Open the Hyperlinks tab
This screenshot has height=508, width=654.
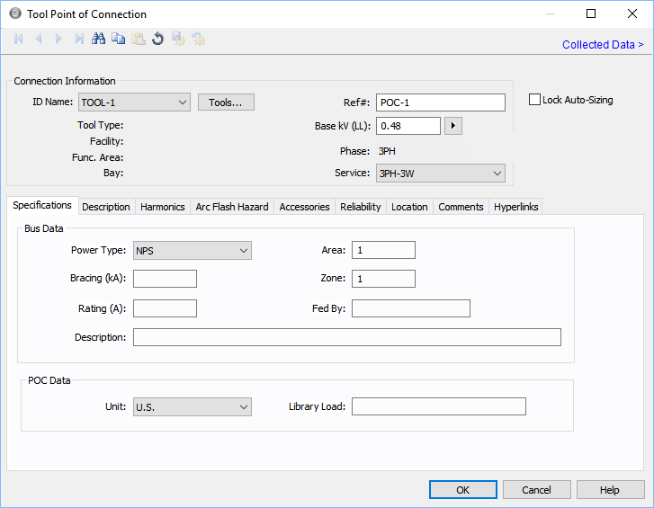point(516,207)
